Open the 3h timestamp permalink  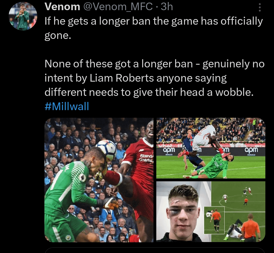click(167, 7)
